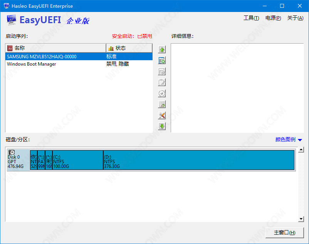The width and height of the screenshot is (309, 244).
Task: Select the SAMSUNG MZVLB512HAJQ-00000 boot entry
Action: click(79, 56)
